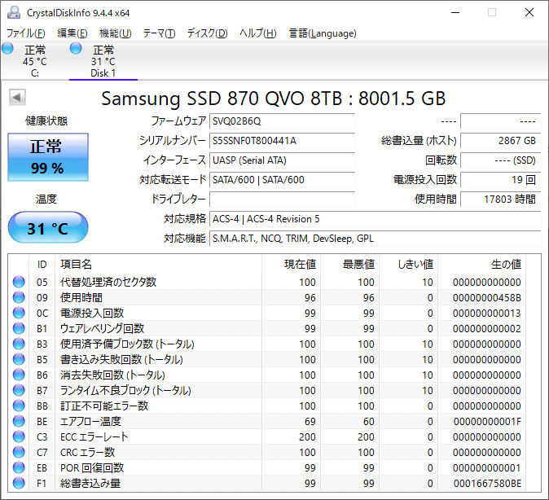Viewport: 549px width, 500px height.
Task: Click the 31 °C temperature button
Action: pos(47,229)
